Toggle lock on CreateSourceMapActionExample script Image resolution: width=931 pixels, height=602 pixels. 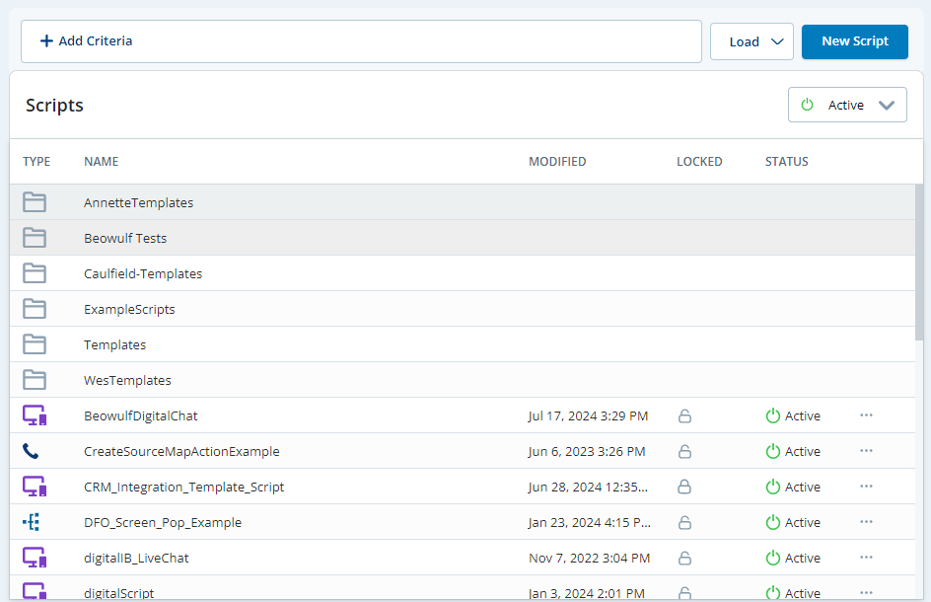[x=684, y=451]
